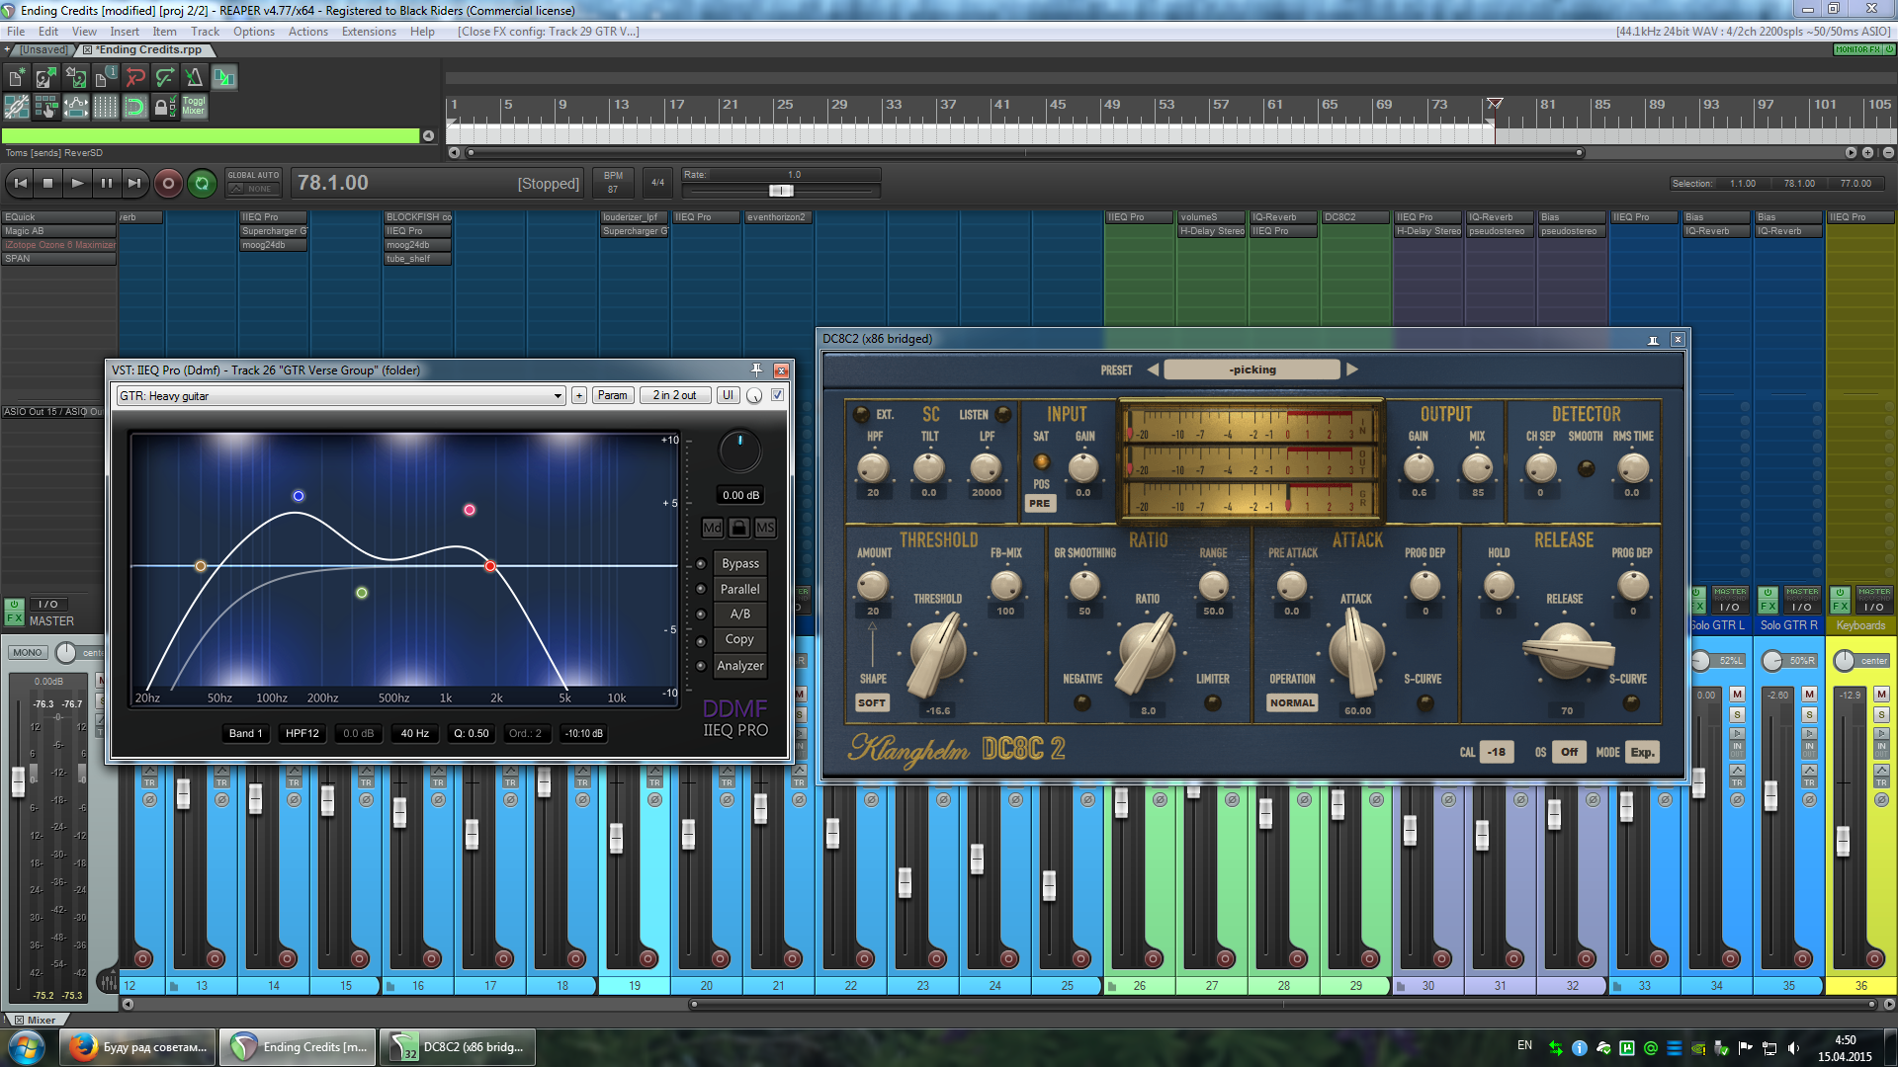Toggle the item grouping chain icon
The height and width of the screenshot is (1067, 1898).
point(17,107)
